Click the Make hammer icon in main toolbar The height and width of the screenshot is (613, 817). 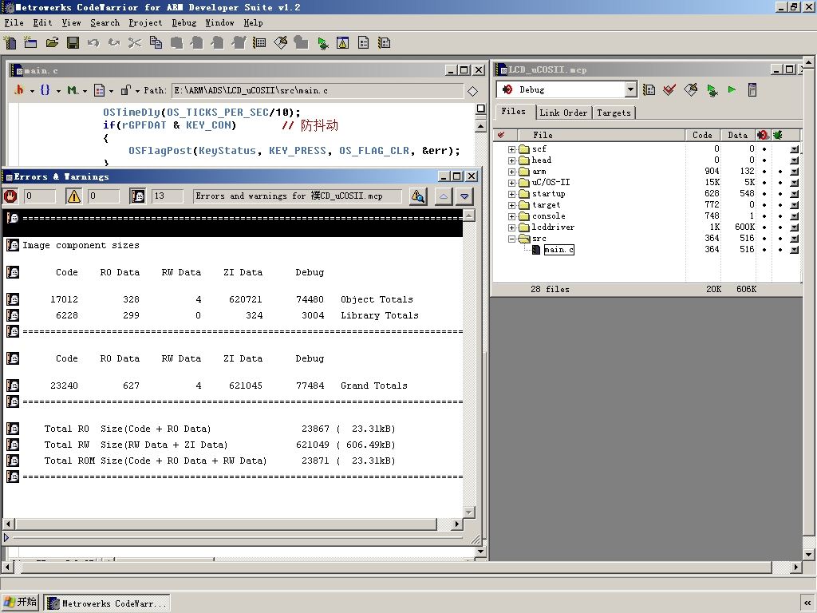[x=280, y=43]
